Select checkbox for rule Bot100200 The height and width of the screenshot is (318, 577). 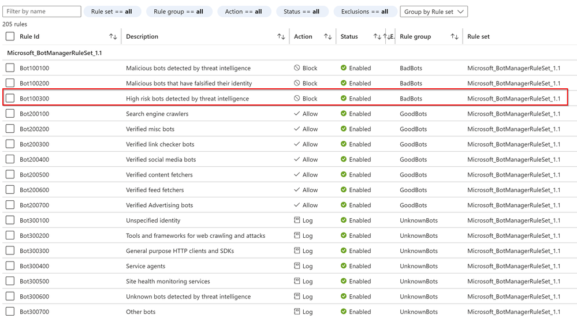[10, 83]
